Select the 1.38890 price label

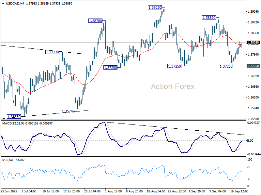209,18
